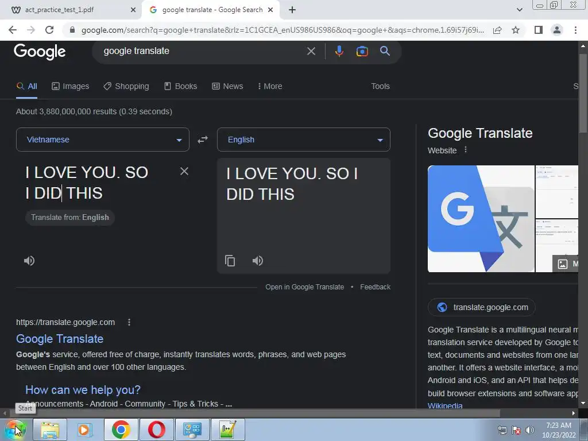Click the 7:23 AM taskbar clock
Image resolution: width=588 pixels, height=441 pixels.
pyautogui.click(x=559, y=430)
